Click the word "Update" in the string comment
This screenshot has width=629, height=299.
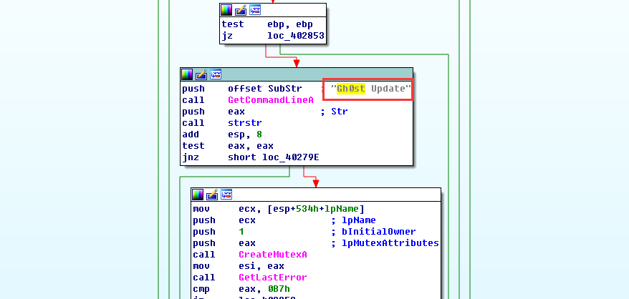click(388, 89)
